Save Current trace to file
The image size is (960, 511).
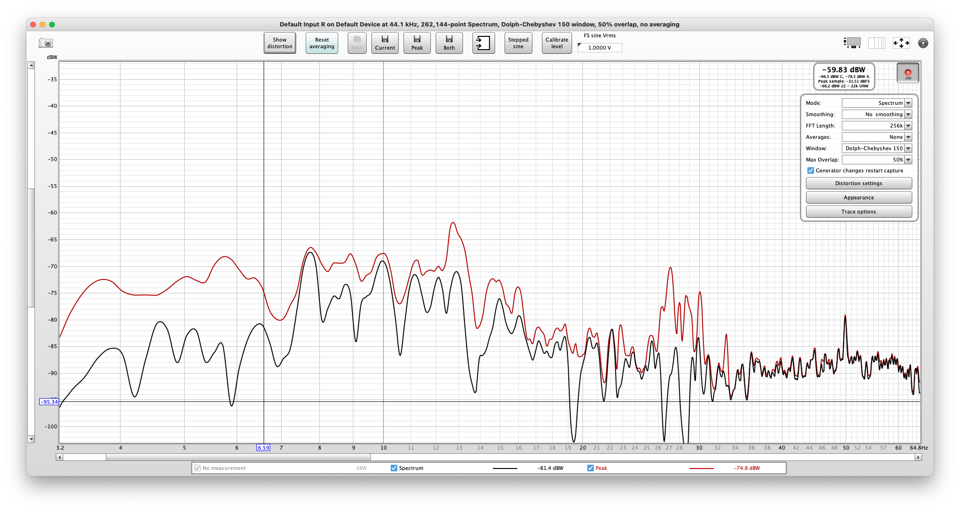[x=385, y=43]
